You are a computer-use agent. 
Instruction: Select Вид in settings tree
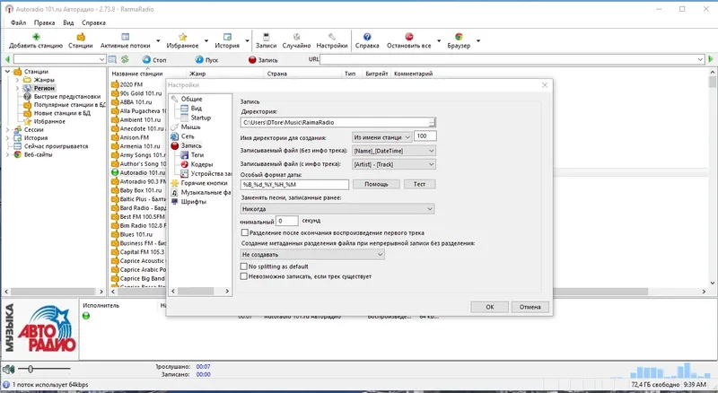[196, 108]
